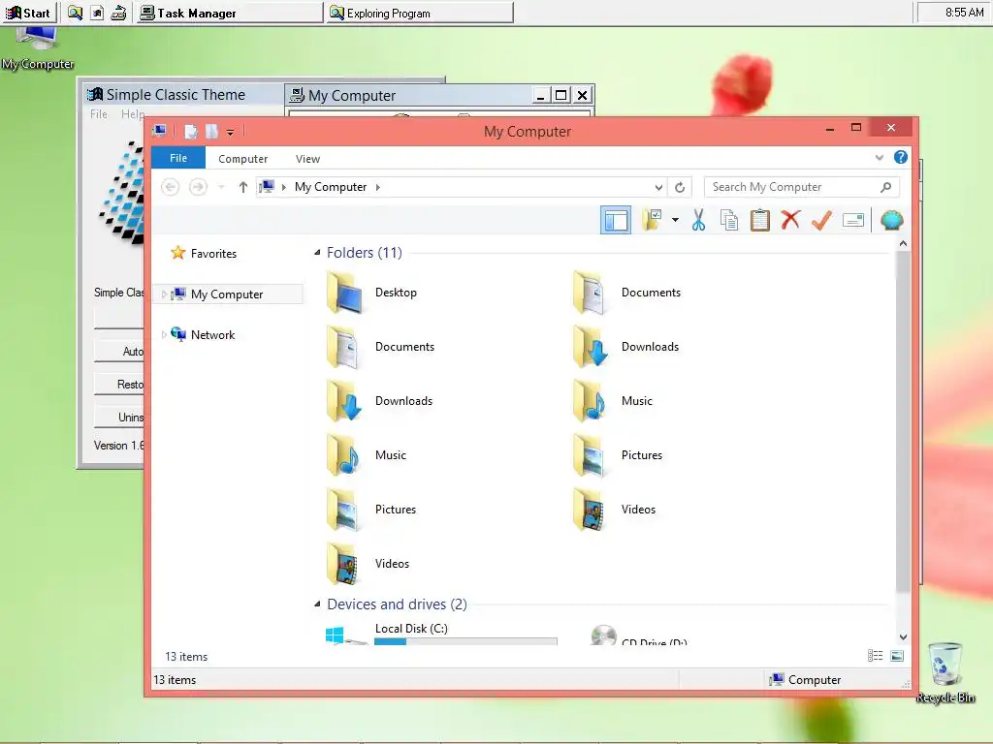The width and height of the screenshot is (993, 744).
Task: Click the third quick launch icon
Action: click(118, 13)
